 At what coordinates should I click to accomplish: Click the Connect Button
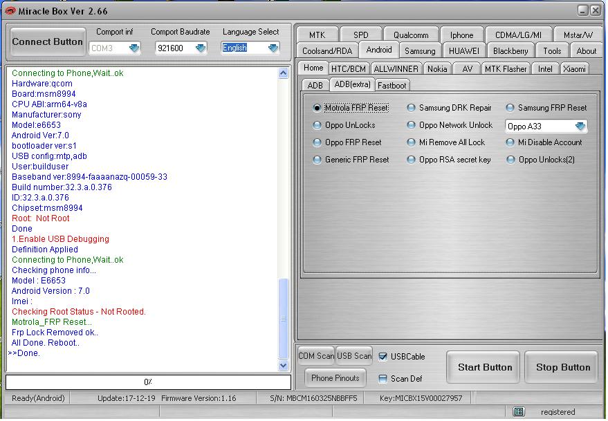tap(47, 42)
